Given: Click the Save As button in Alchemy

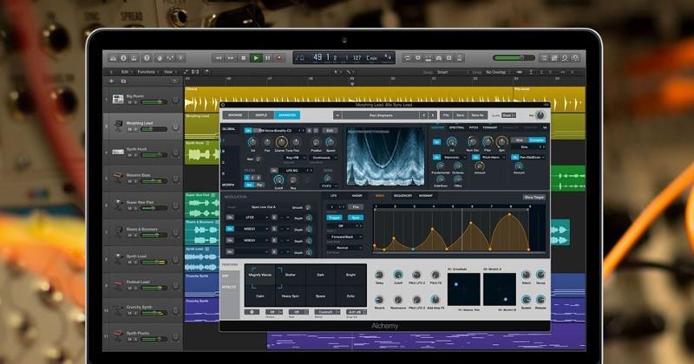Looking at the screenshot, I should 478,115.
